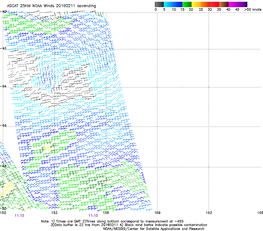Click the longitude label 153
This screenshot has width=263, height=231.
coord(54,213)
